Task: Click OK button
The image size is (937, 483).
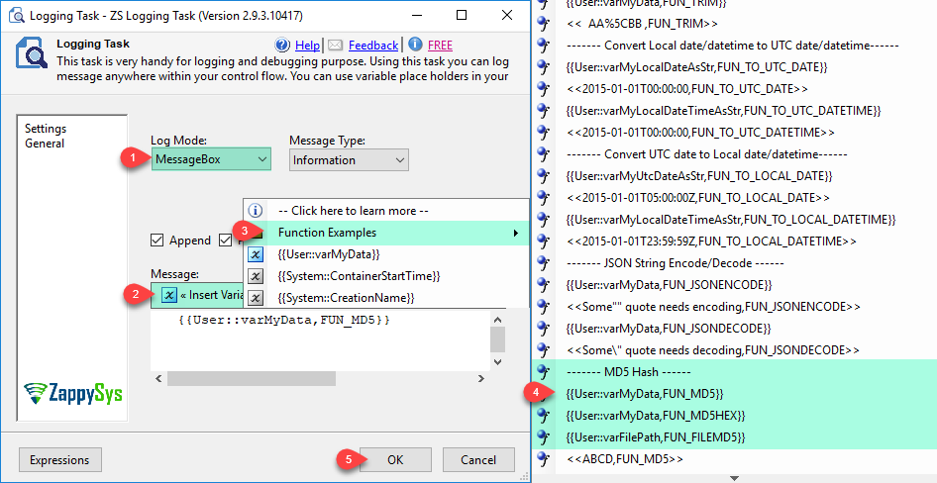Action: tap(395, 459)
